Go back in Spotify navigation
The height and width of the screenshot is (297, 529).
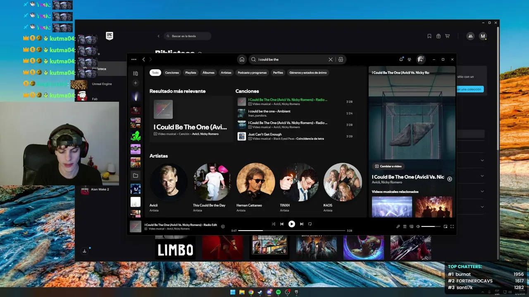(144, 59)
